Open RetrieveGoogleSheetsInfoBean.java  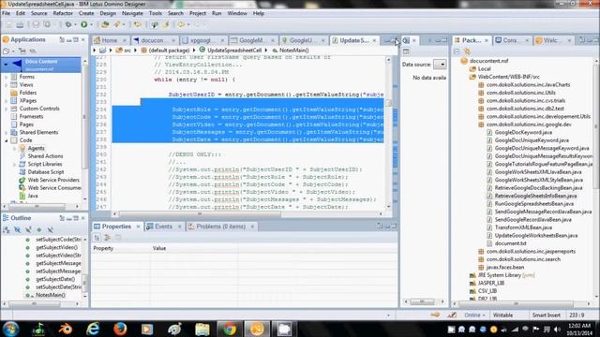coord(535,196)
